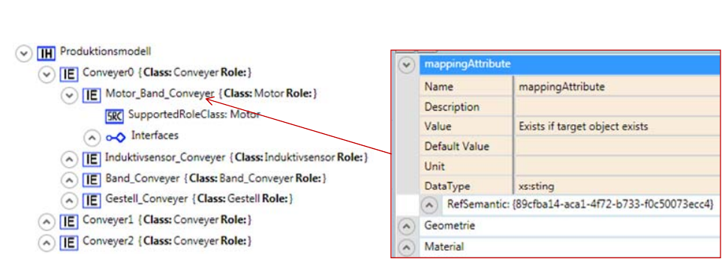Select the Conveyer2 tree item

[x=167, y=241]
